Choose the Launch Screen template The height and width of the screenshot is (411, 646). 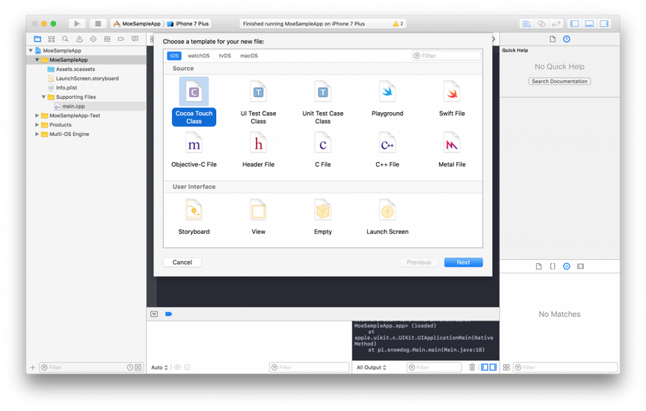click(387, 217)
